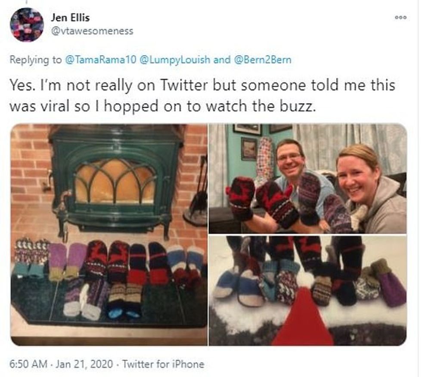Select the red Santa hat in the photo
This screenshot has height=377, width=422.
(302, 318)
